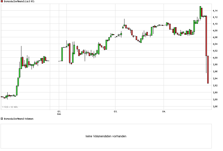Select the 'Borussia Dortmund (L&S RT)' legend label
The width and height of the screenshot is (223, 151).
[19, 1]
